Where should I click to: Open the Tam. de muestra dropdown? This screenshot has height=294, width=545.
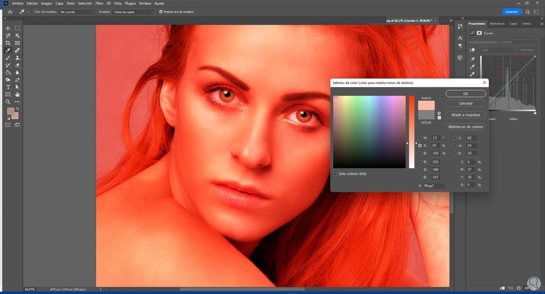tap(77, 12)
